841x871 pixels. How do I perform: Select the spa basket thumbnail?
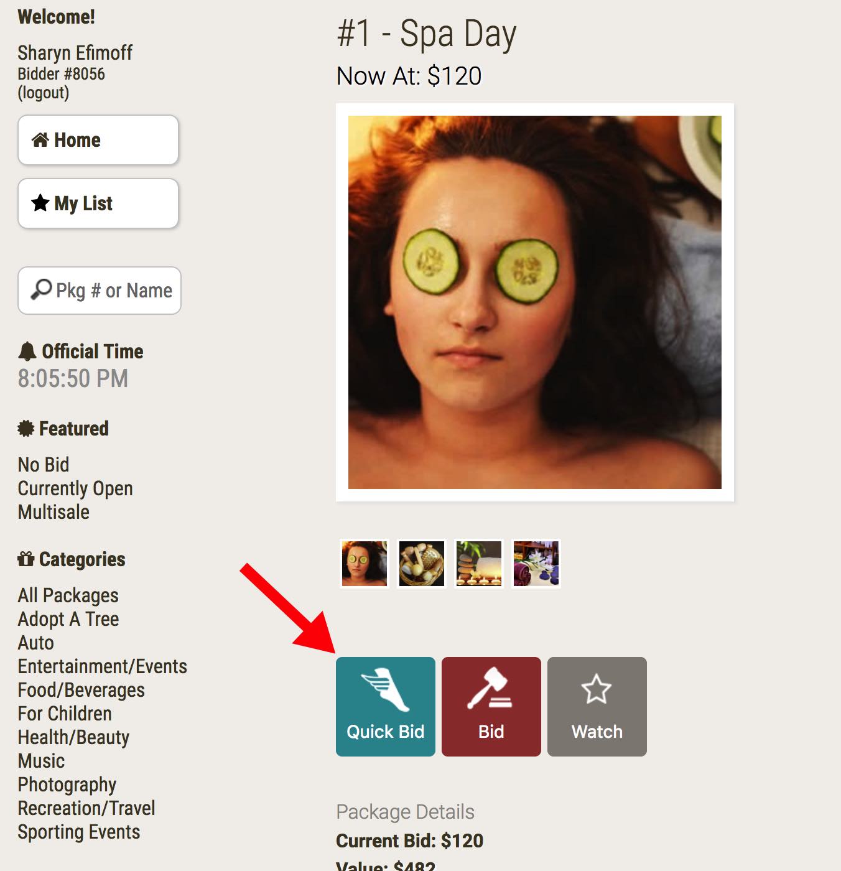[x=422, y=564]
